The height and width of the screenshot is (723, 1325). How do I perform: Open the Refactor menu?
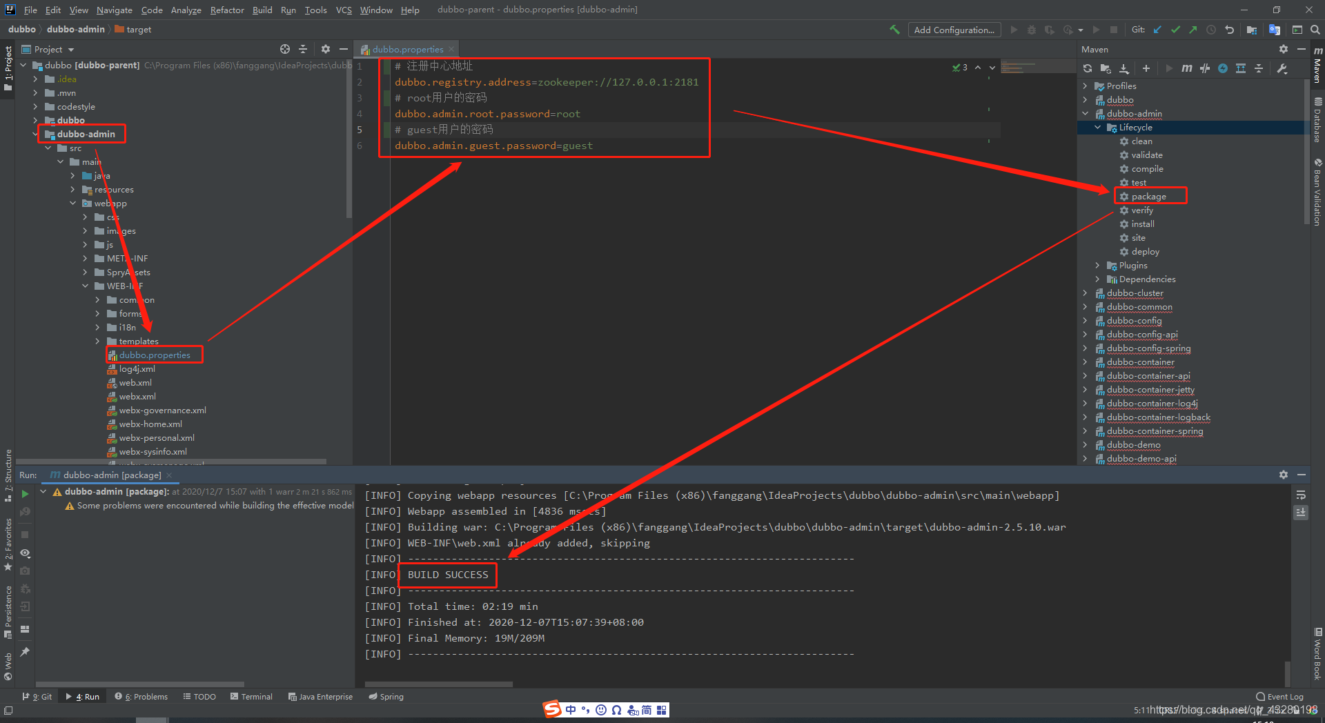tap(227, 10)
